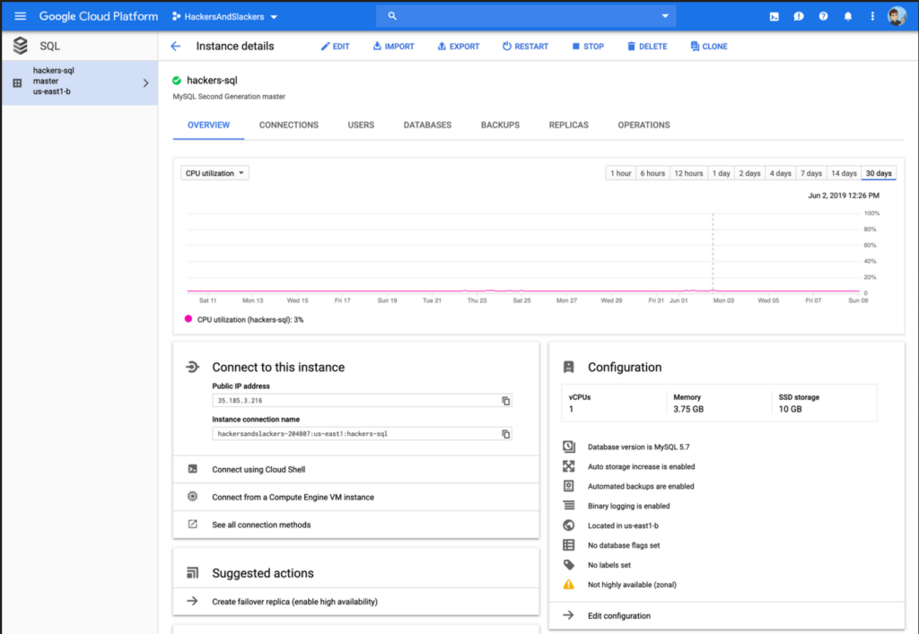This screenshot has height=634, width=919.
Task: Switch to the Connections tab
Action: point(288,125)
